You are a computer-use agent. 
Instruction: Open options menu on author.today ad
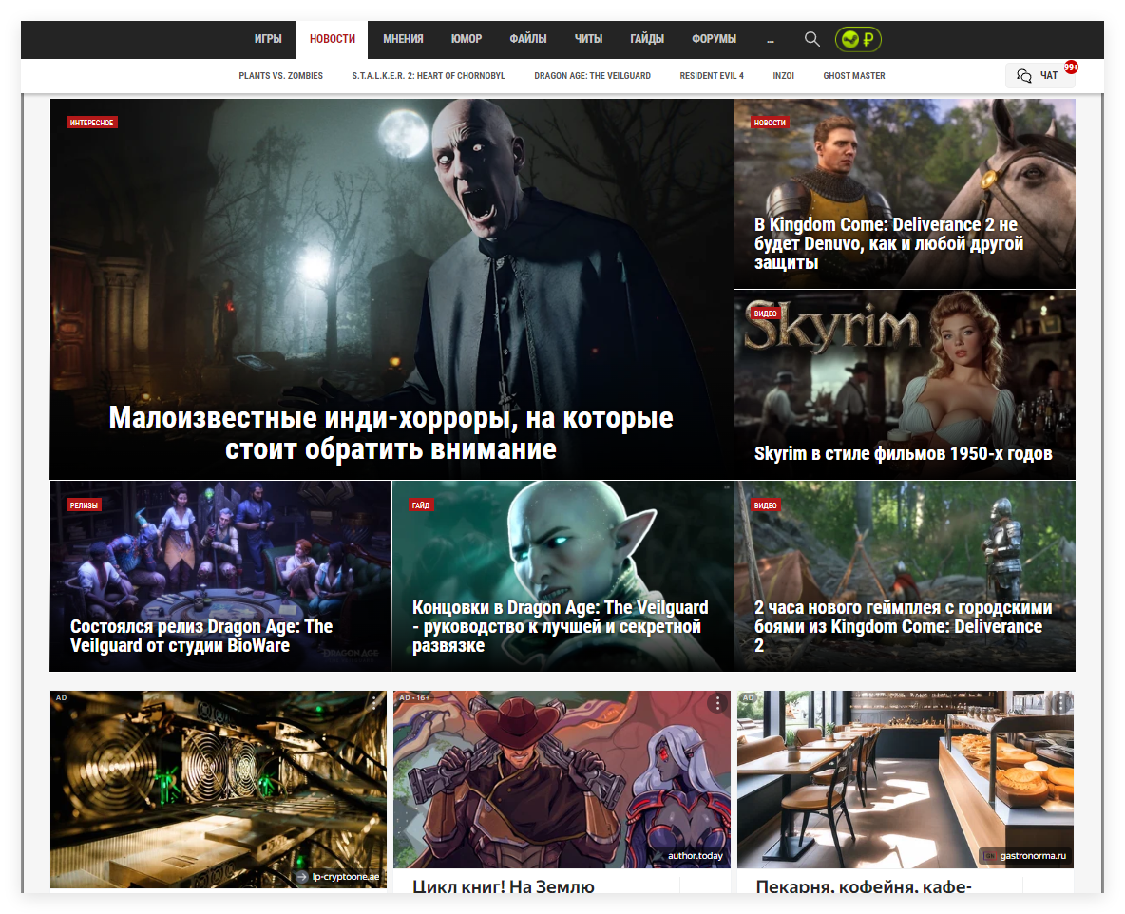[x=718, y=703]
